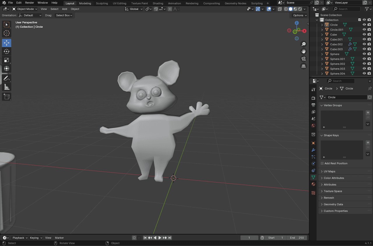Open the Modifiers wrench properties tab
The width and height of the screenshot is (373, 246).
(313, 150)
